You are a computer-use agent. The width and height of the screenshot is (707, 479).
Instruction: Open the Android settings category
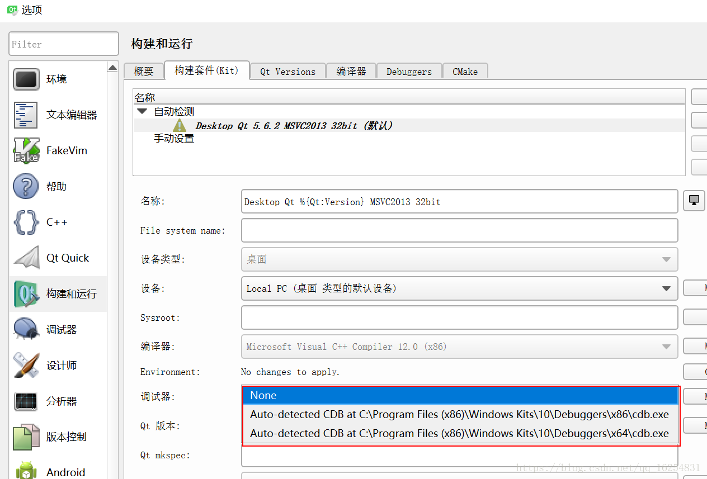58,469
